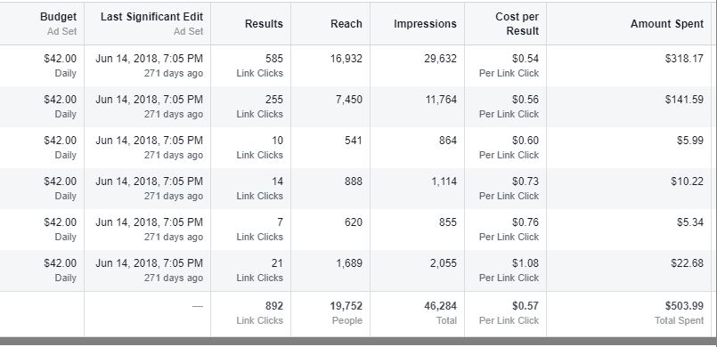This screenshot has width=717, height=347.
Task: Click the 19,752 People total reach
Action: click(x=346, y=313)
